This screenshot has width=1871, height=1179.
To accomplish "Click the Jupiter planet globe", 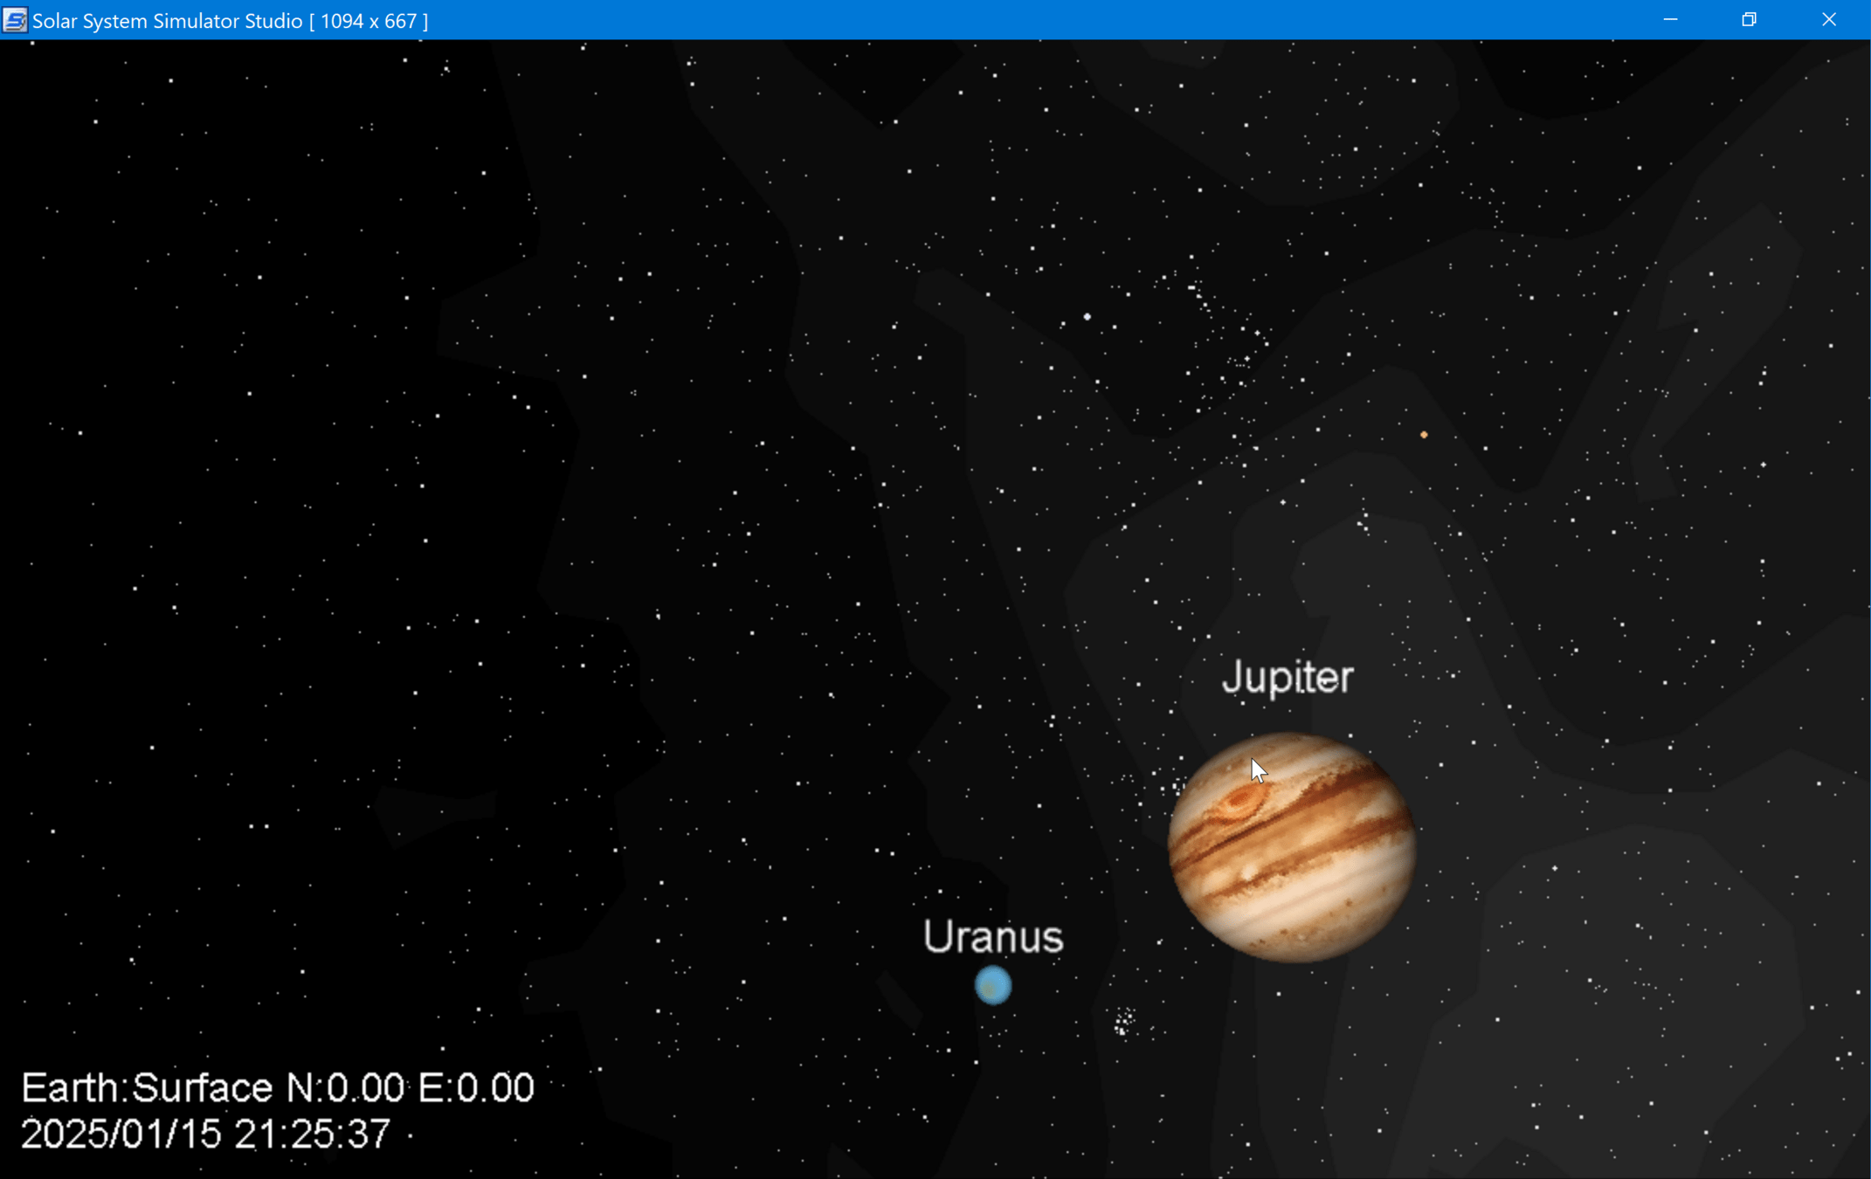I will point(1291,847).
